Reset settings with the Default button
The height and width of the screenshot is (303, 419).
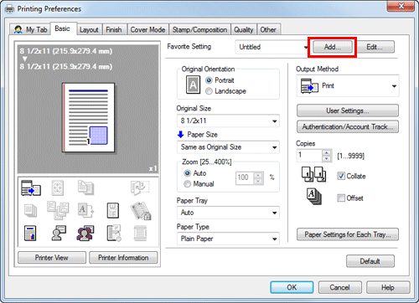click(370, 261)
